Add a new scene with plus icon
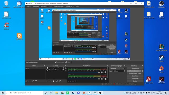 pos(27,81)
